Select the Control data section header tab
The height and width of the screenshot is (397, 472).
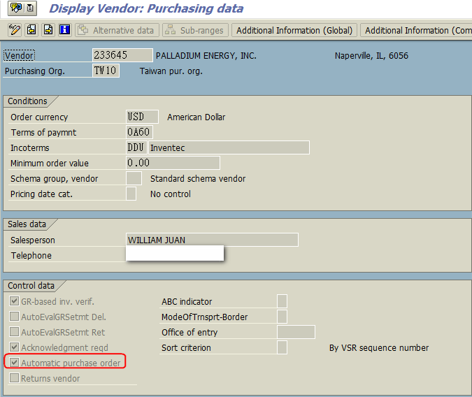[x=31, y=286]
